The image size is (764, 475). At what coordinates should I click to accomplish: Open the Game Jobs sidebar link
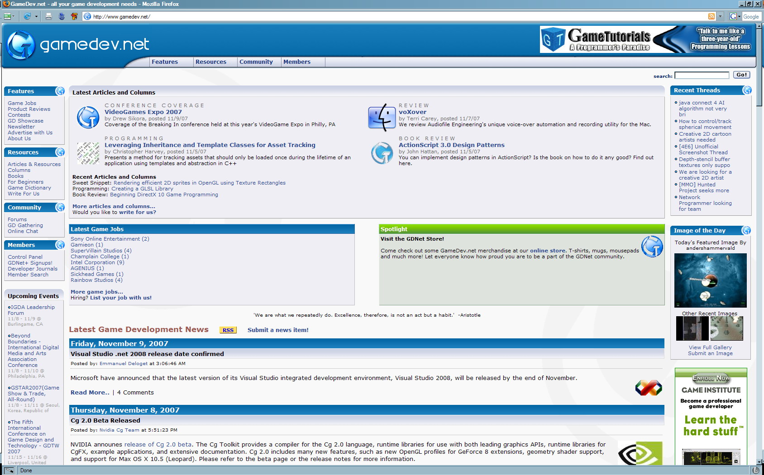22,103
